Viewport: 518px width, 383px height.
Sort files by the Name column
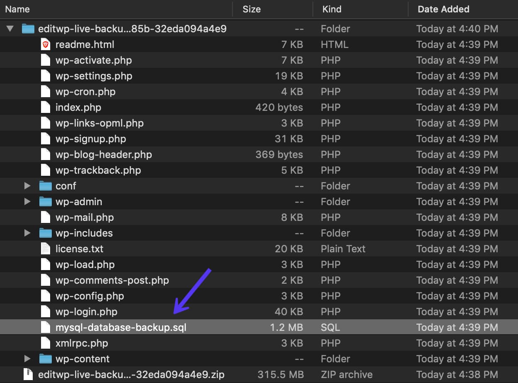point(17,9)
